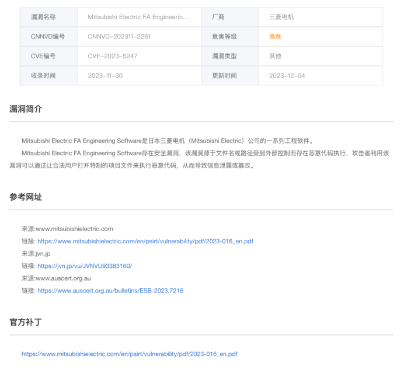Click the source line 来源:www.auscert.org.au

56,278
